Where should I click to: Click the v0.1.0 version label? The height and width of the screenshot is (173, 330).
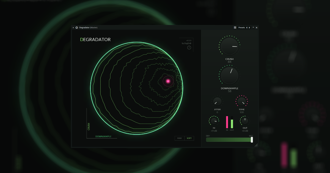point(189,40)
